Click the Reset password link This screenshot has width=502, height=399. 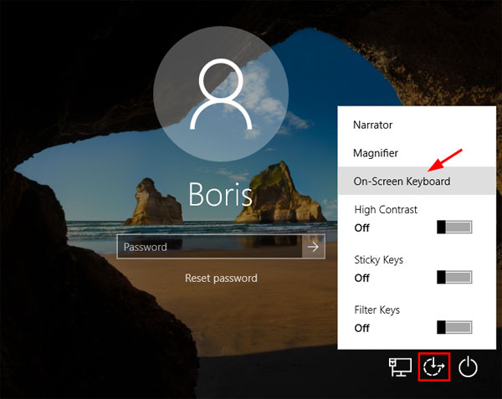[x=221, y=278]
